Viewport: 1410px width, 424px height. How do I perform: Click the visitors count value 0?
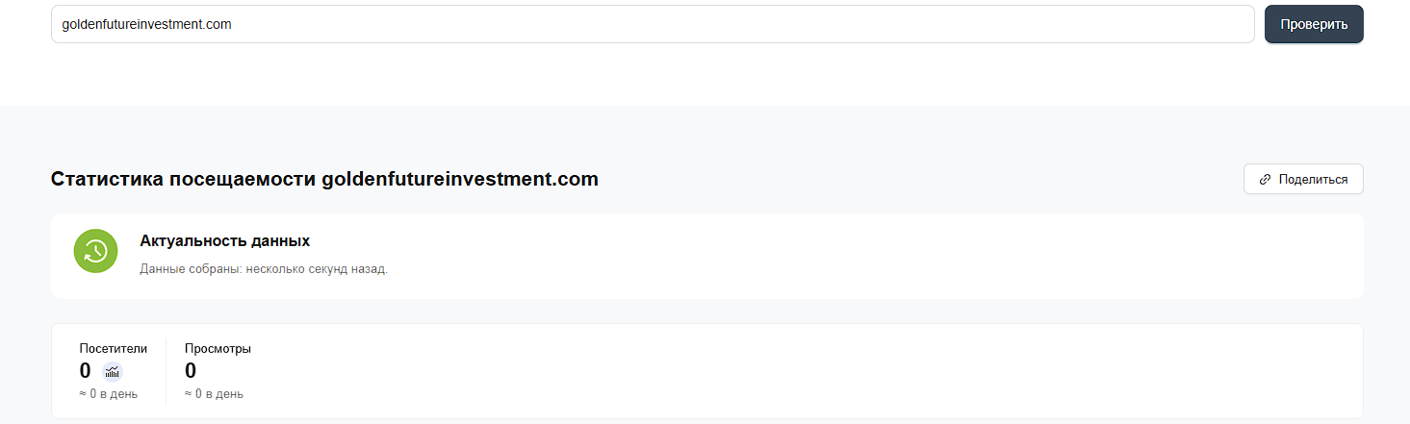point(86,371)
